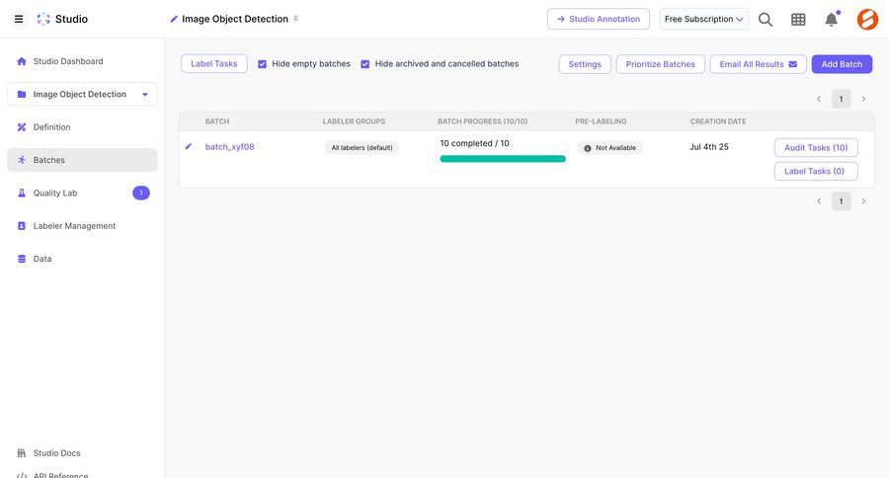This screenshot has width=889, height=478.
Task: Open Studio Dashboard in sidebar
Action: click(82, 61)
